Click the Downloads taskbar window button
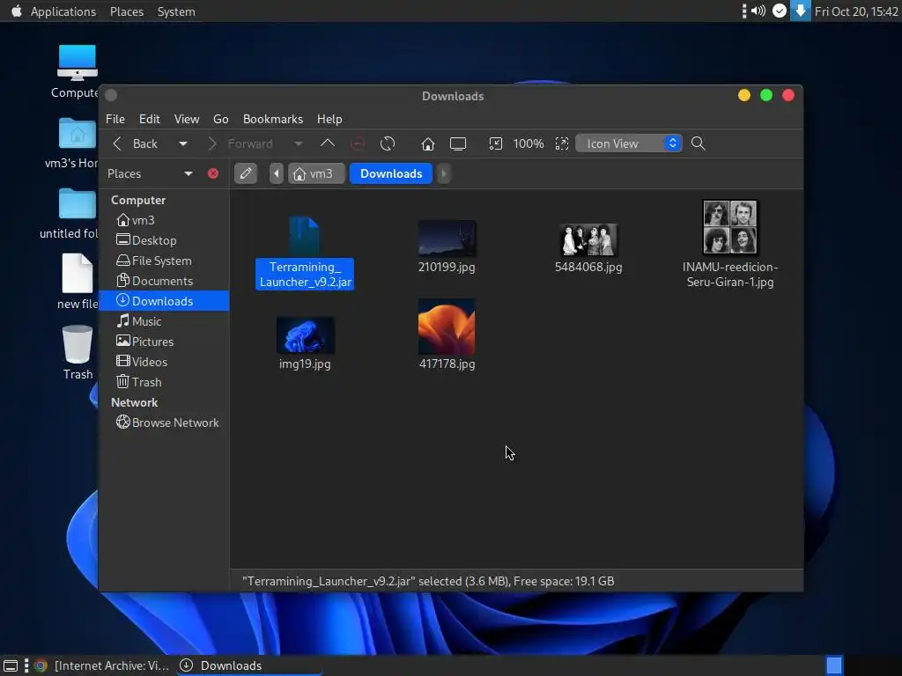 point(248,665)
